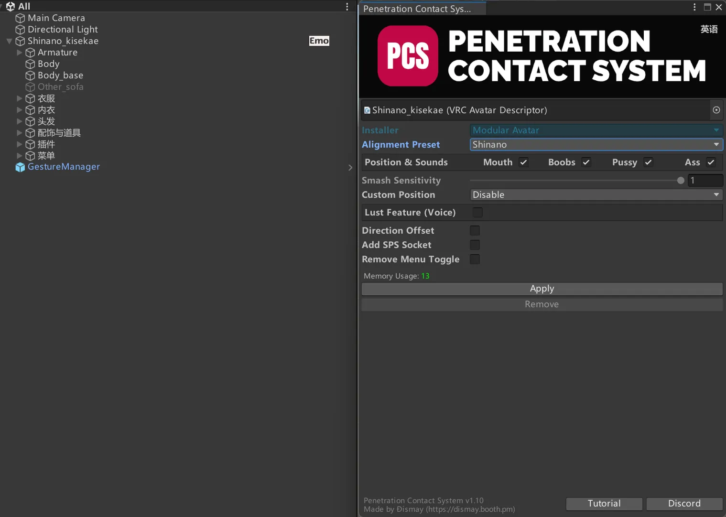
Task: Toggle the Boobs checkbox
Action: click(586, 162)
